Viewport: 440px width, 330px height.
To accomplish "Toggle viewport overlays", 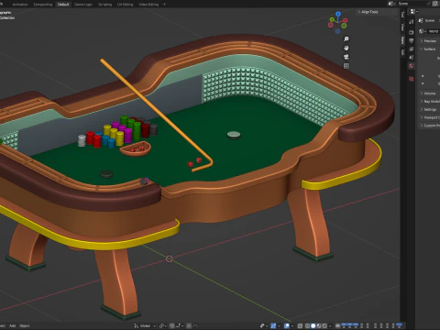I will [286, 325].
